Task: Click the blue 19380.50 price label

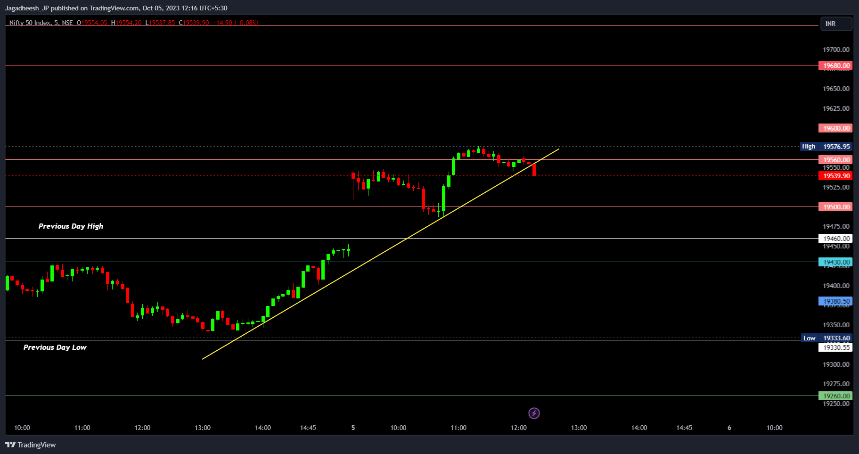Action: 835,301
